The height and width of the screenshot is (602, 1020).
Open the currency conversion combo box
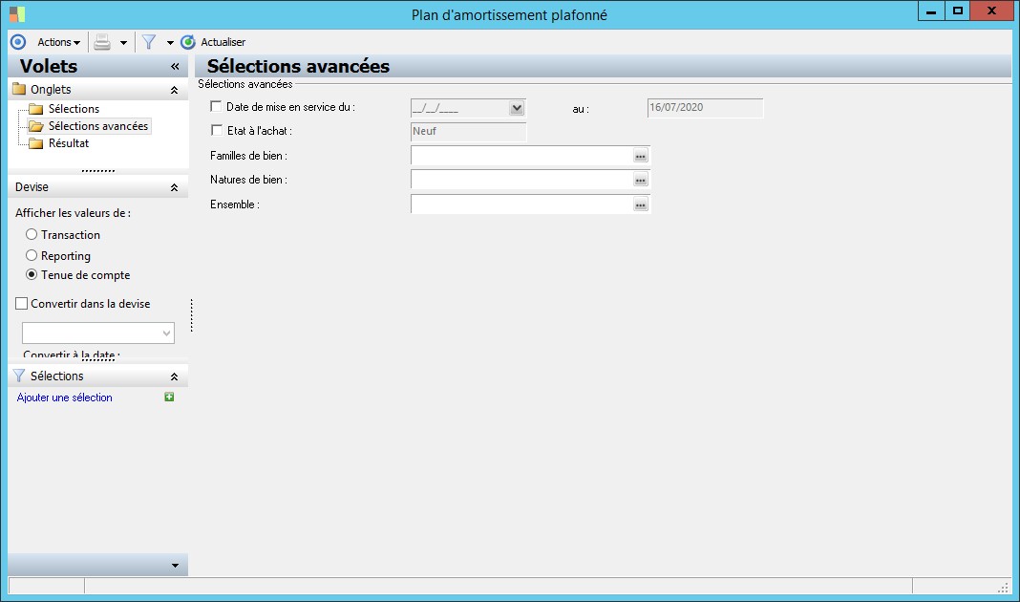[98, 333]
